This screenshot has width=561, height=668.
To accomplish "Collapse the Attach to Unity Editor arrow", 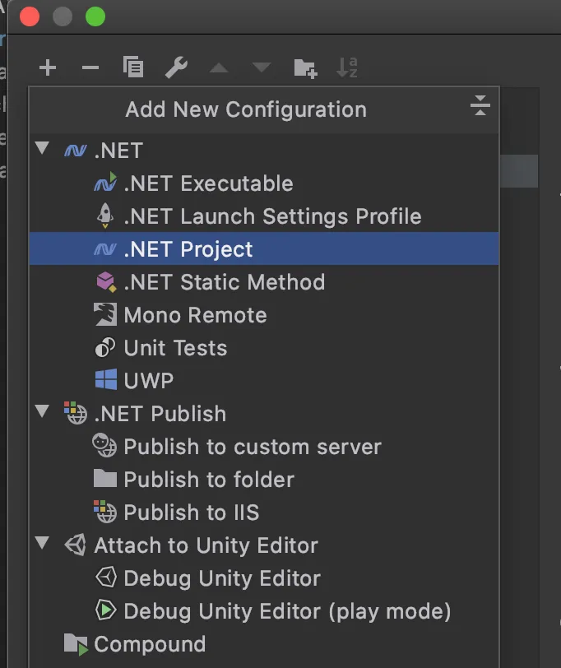I will (42, 543).
